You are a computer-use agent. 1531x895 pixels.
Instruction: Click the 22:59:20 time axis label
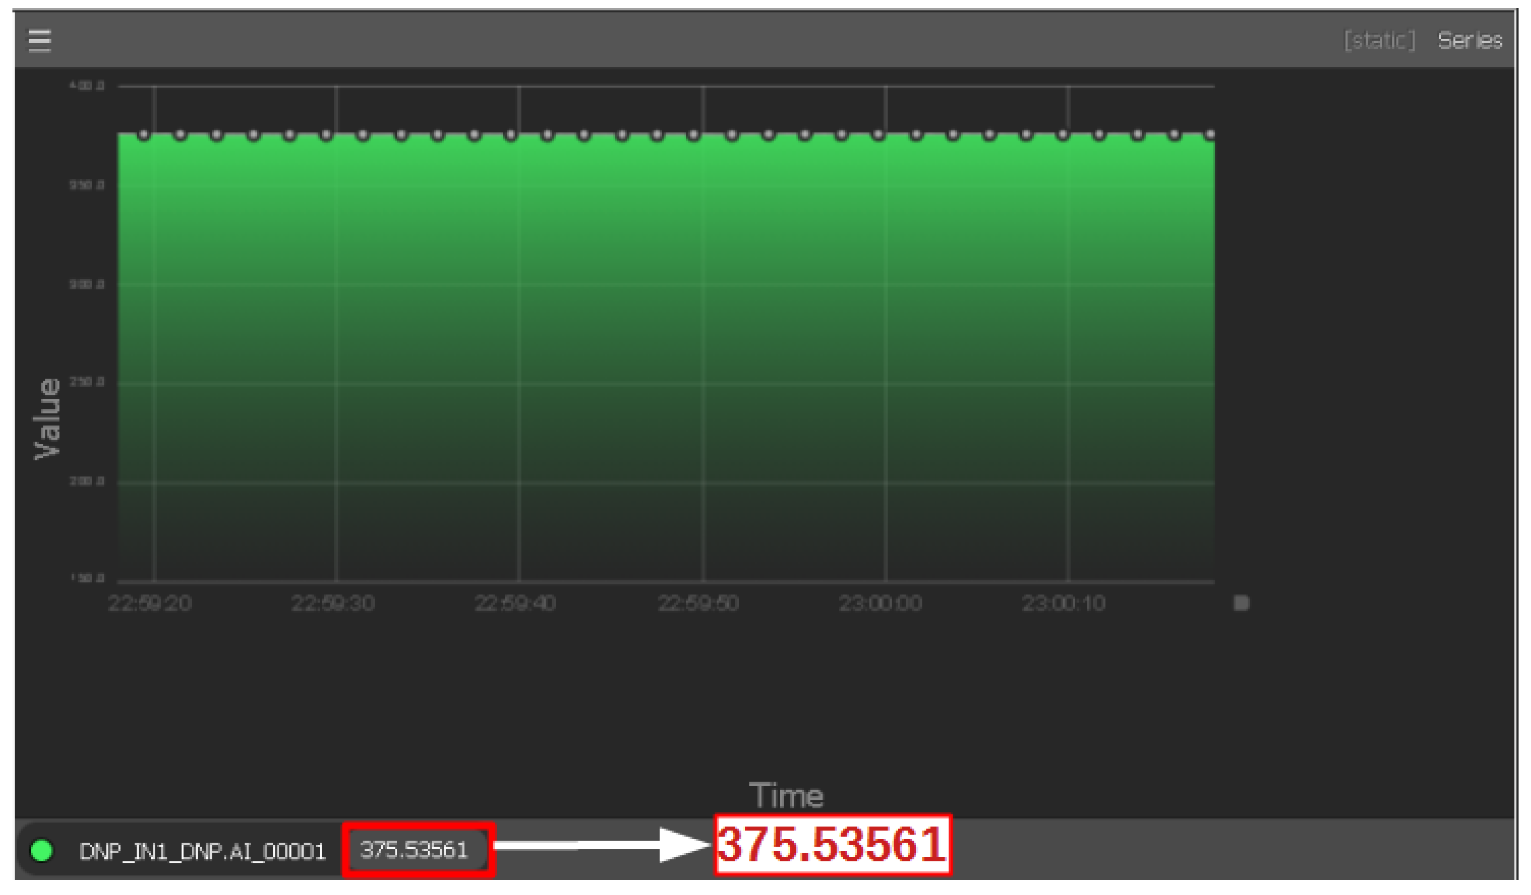tap(149, 603)
